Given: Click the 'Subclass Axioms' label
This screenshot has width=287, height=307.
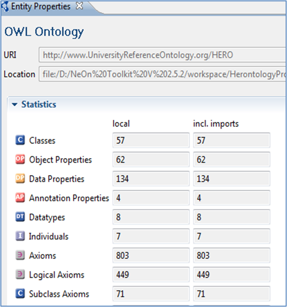Looking at the screenshot, I should [59, 294].
